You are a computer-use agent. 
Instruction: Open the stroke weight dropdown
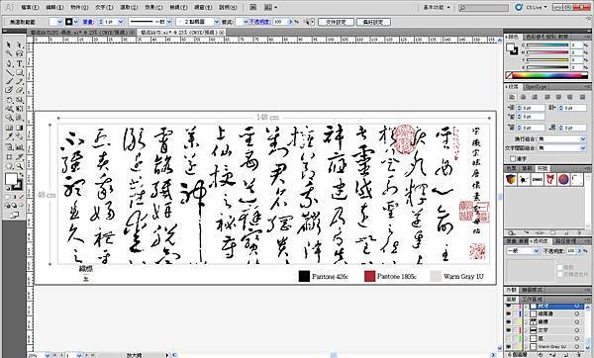[121, 22]
